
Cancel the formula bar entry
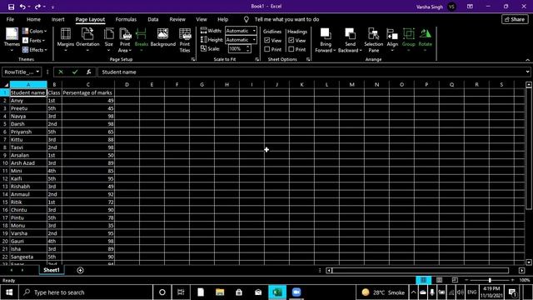[x=61, y=72]
